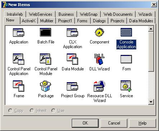Select the Console Application icon

pos(126,32)
